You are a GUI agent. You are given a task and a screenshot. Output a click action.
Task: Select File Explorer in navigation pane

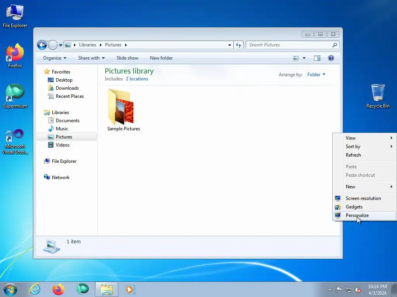click(64, 161)
